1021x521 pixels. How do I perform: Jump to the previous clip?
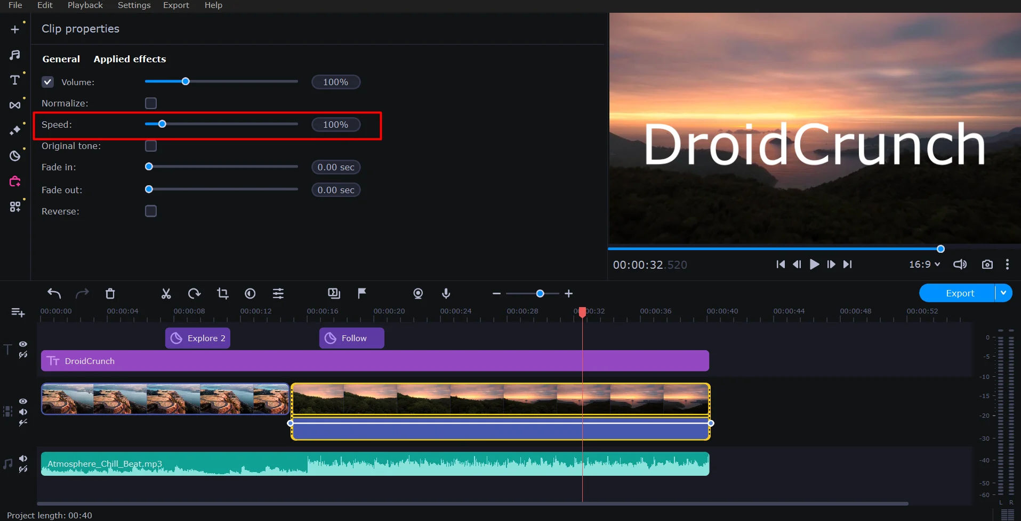click(x=781, y=264)
